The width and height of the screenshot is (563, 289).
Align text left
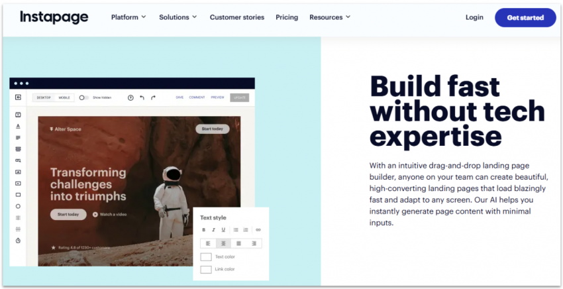(x=208, y=244)
